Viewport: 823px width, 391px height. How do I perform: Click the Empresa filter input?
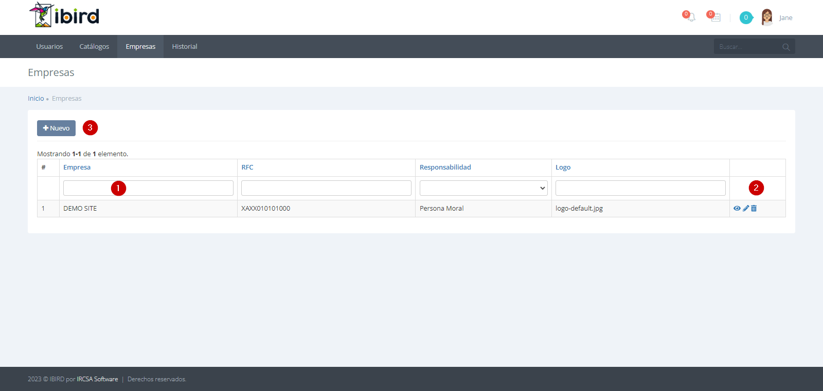148,188
